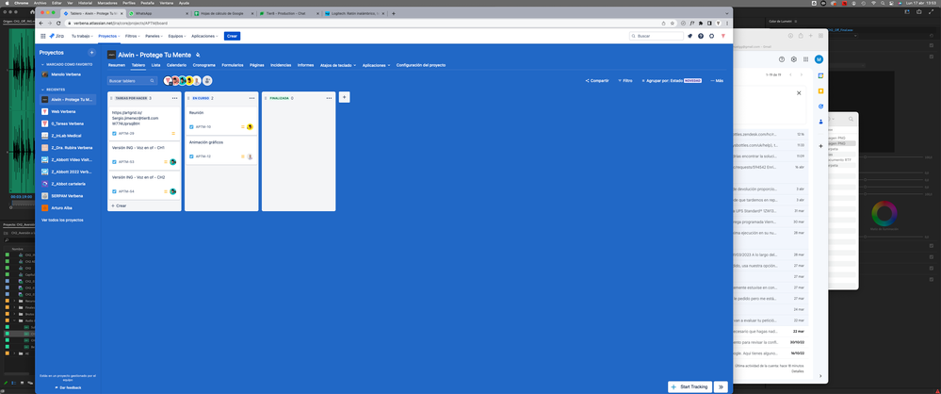Open the Incidencias tab

281,65
